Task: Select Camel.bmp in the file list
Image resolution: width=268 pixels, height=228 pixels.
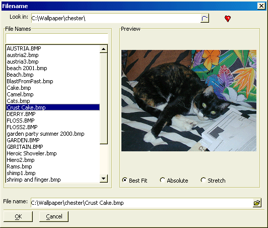Action: point(53,94)
